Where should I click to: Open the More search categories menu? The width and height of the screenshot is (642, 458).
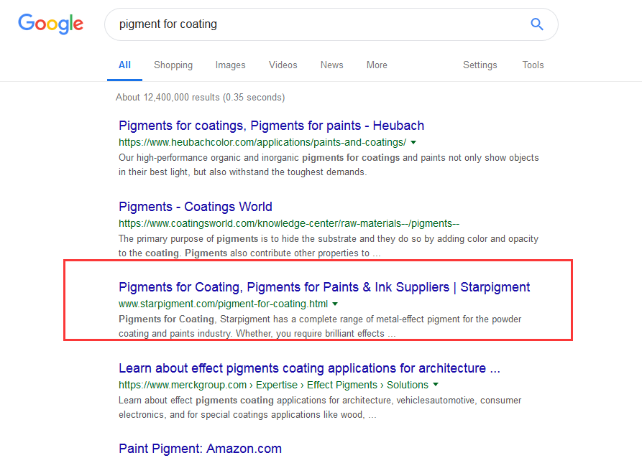377,65
